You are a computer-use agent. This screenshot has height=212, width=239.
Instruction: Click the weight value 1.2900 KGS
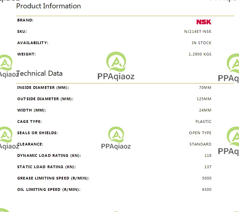pyautogui.click(x=200, y=54)
